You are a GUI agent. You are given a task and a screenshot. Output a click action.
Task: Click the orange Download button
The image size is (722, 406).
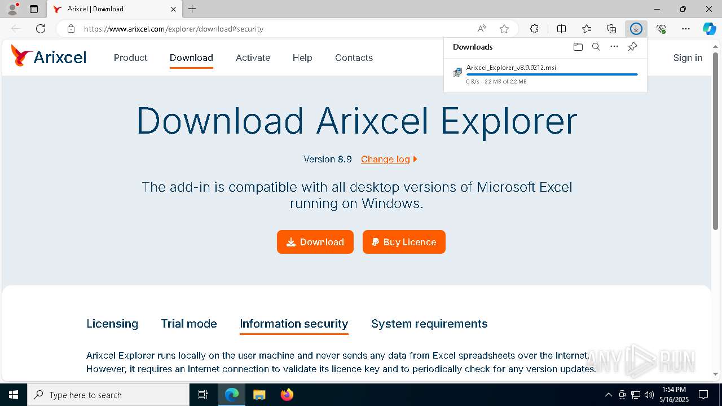pyautogui.click(x=315, y=242)
